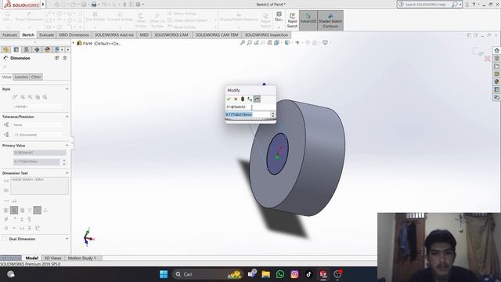Collapse the Style section
This screenshot has height=282, width=501.
coord(67,89)
